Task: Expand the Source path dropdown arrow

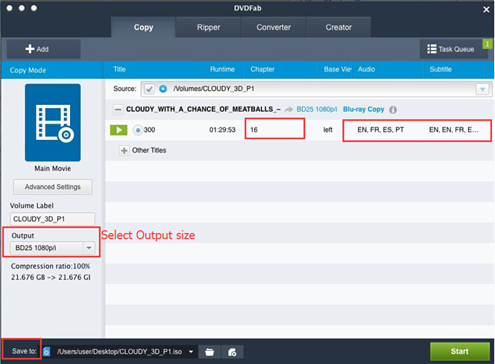Action: [482, 89]
